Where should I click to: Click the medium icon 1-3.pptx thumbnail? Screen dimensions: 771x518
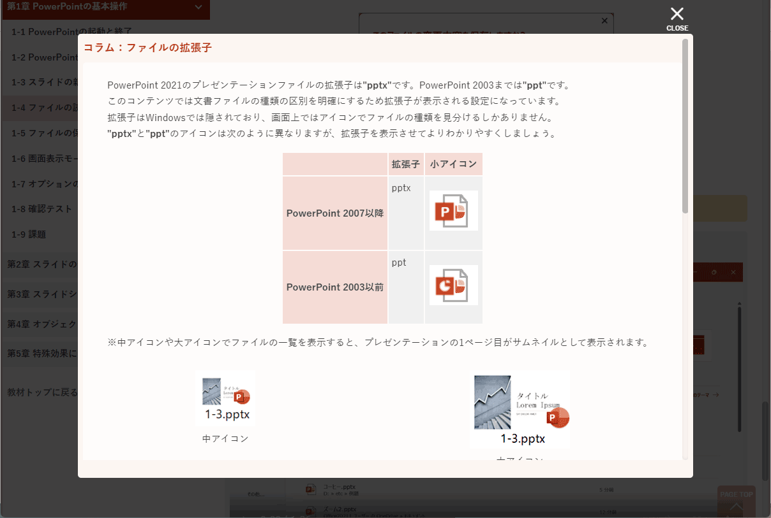click(225, 398)
